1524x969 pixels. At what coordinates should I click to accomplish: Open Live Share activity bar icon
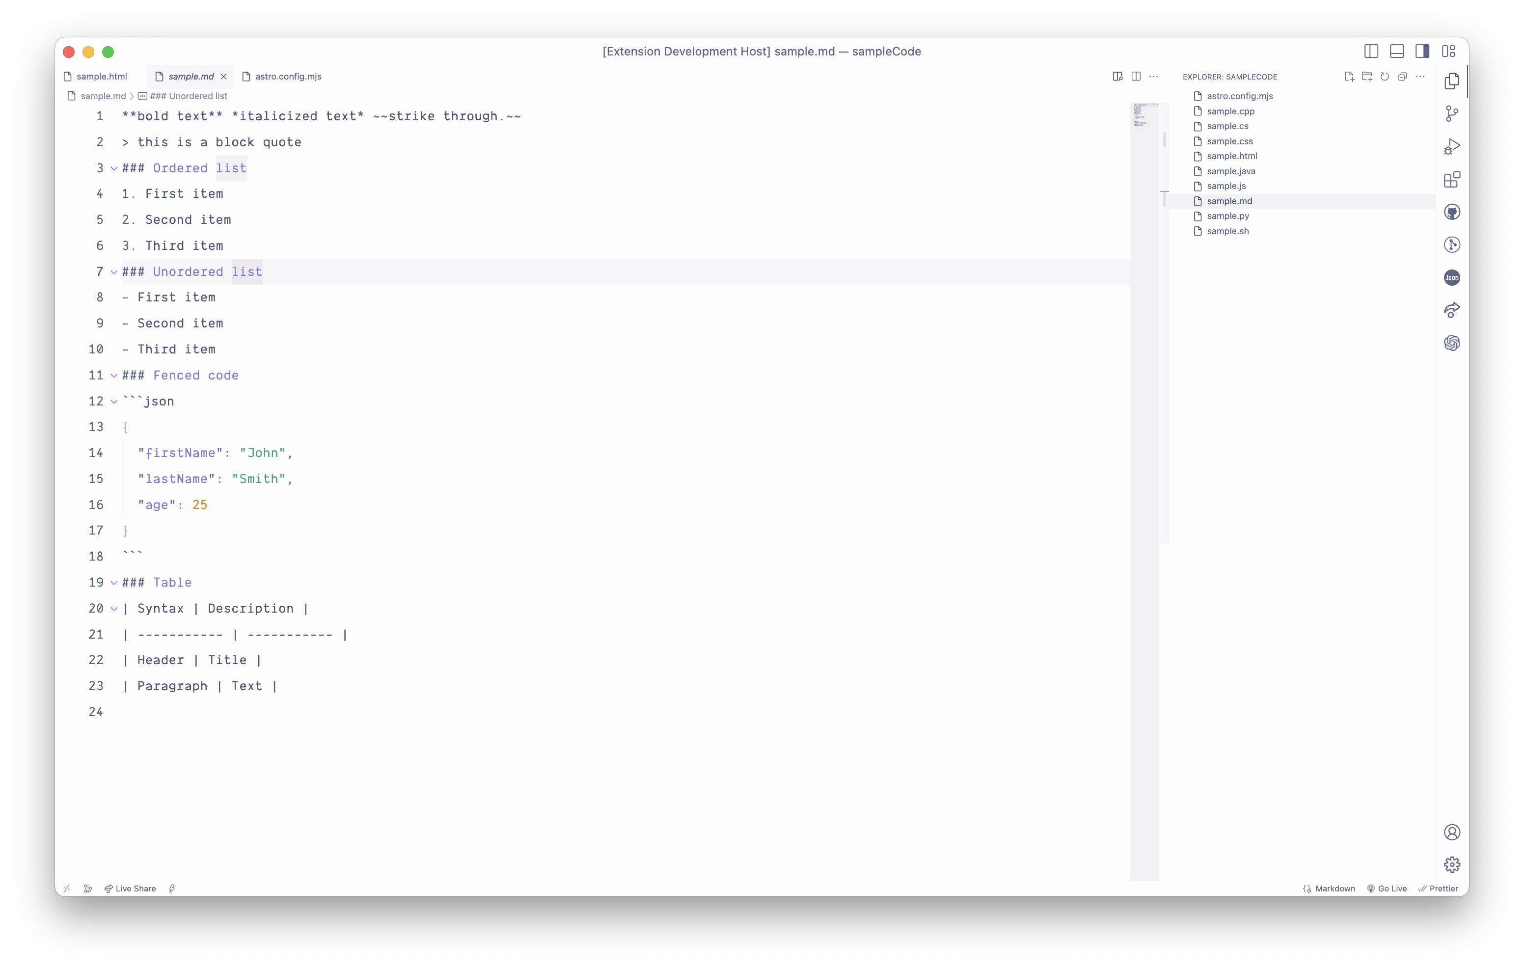[x=1452, y=310]
